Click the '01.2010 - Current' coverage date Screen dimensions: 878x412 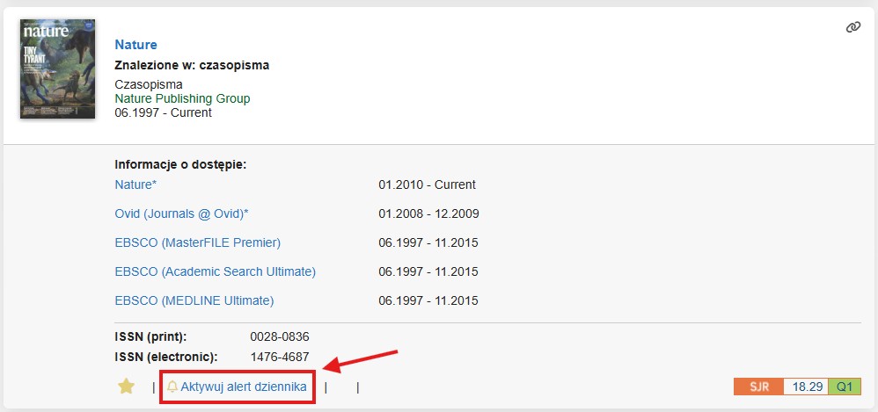[427, 184]
